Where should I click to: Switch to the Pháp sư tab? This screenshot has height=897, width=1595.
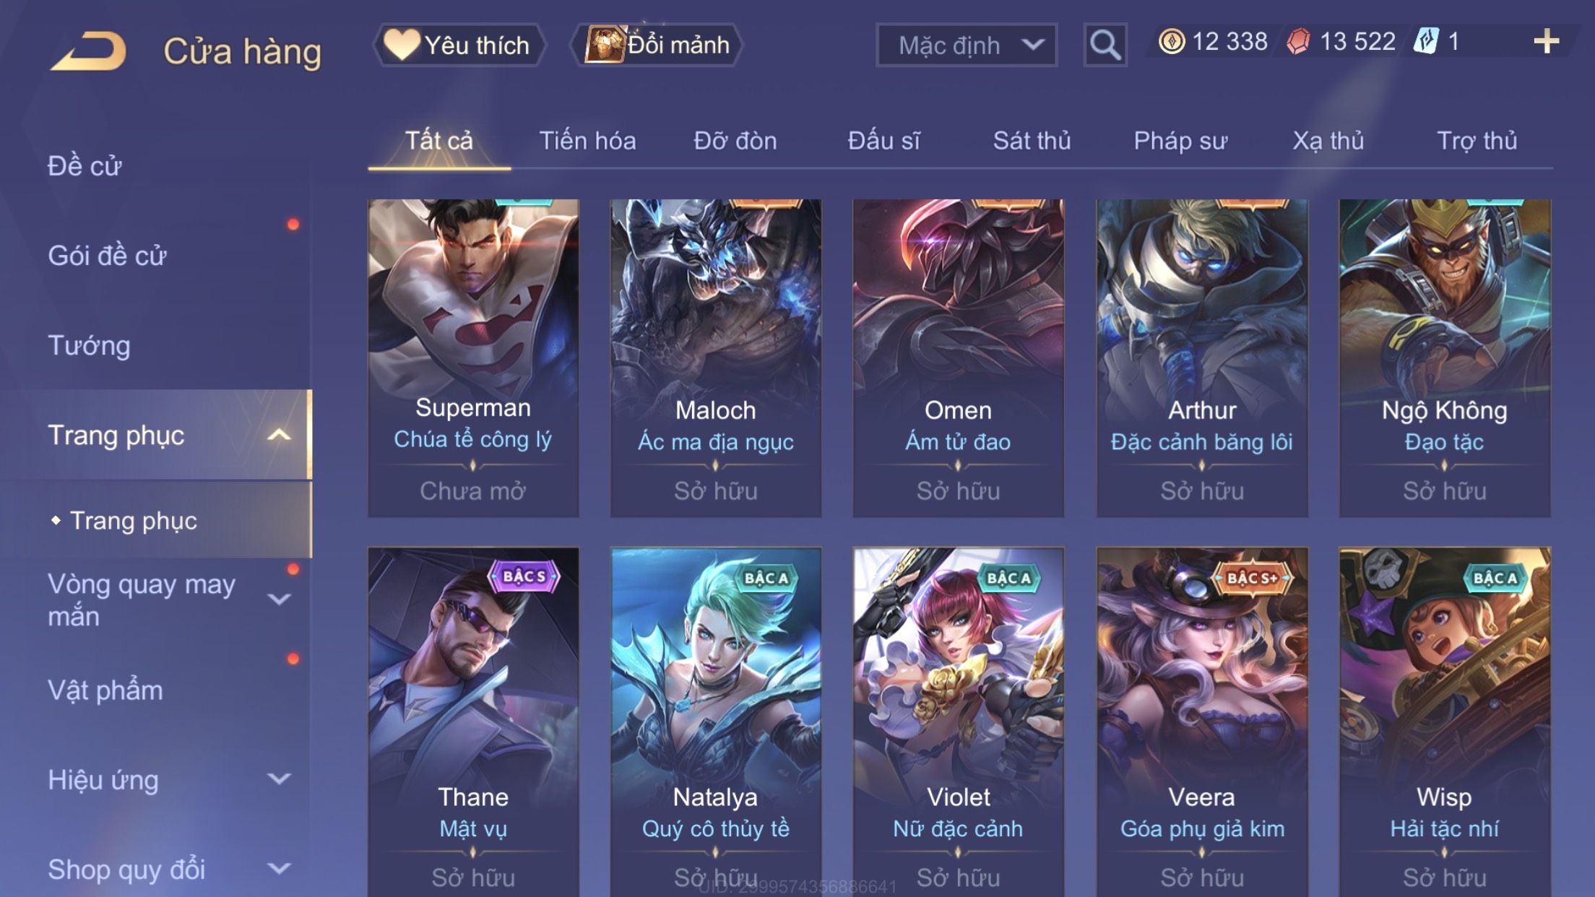coord(1180,140)
